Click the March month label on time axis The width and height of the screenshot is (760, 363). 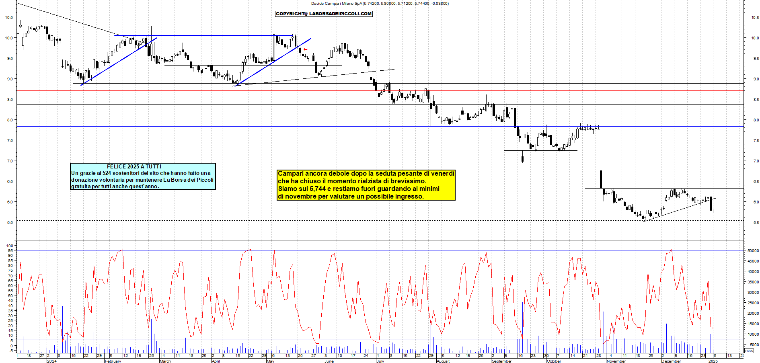point(165,361)
